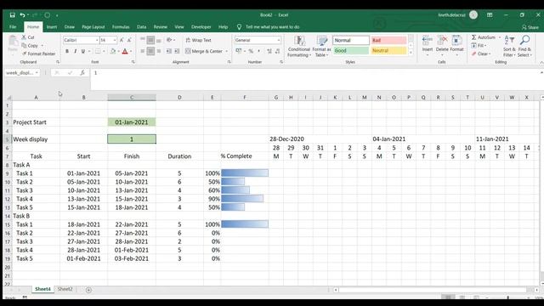Expand the AutoSum dropdown arrow
Screen dimensions: 544x306
tap(500, 37)
